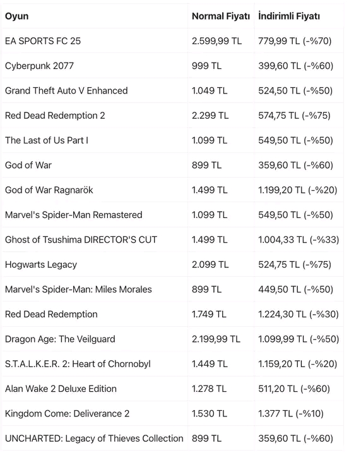Click the 779,99 TL discounted price
Screen dimensions: 349x455
279,41
